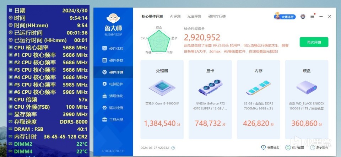Open 驱动检测 in the sidebar

[113, 108]
